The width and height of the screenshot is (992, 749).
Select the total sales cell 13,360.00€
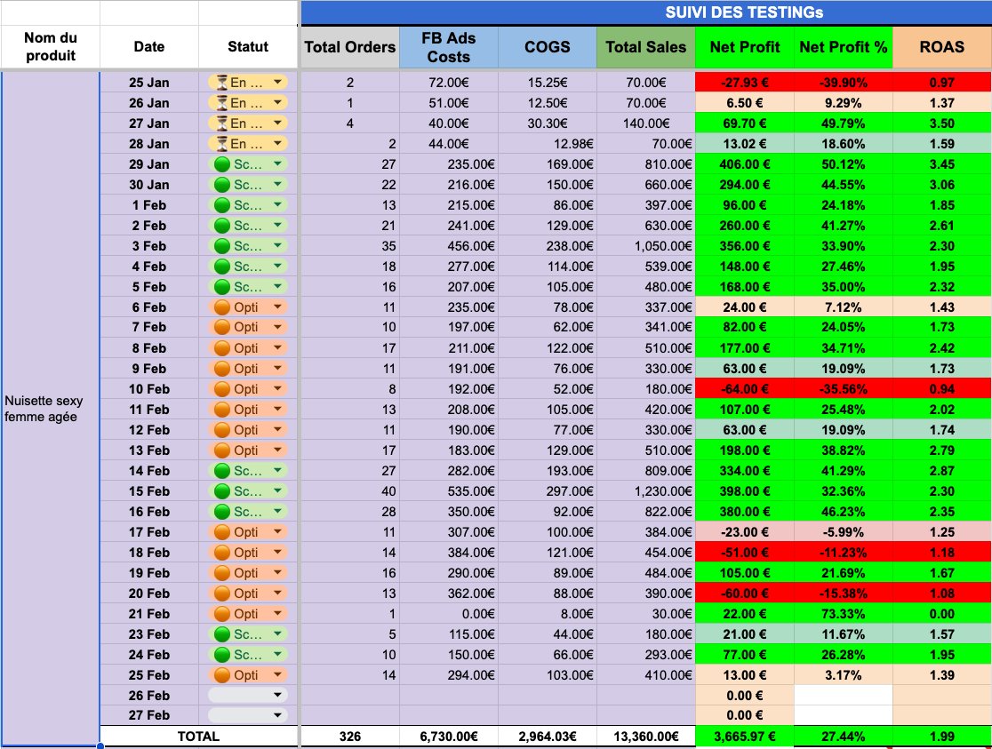(646, 736)
